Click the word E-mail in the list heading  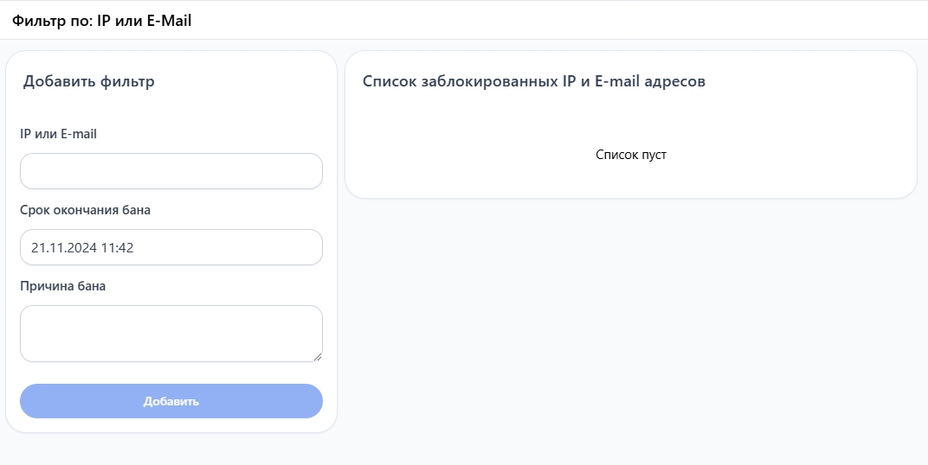[x=619, y=82]
